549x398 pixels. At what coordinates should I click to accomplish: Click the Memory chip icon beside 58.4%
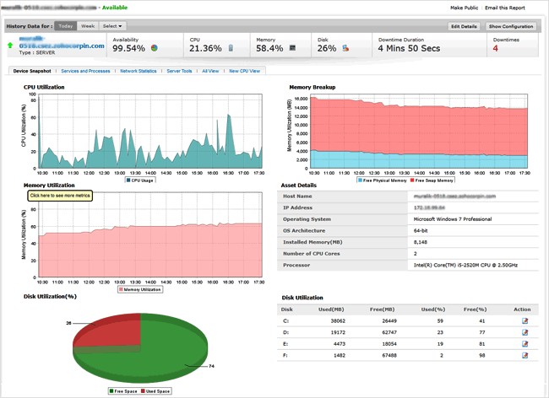[291, 48]
